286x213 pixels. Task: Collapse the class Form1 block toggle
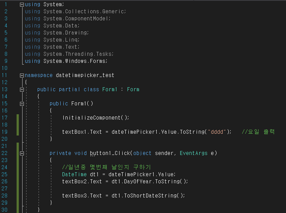(x=22, y=89)
